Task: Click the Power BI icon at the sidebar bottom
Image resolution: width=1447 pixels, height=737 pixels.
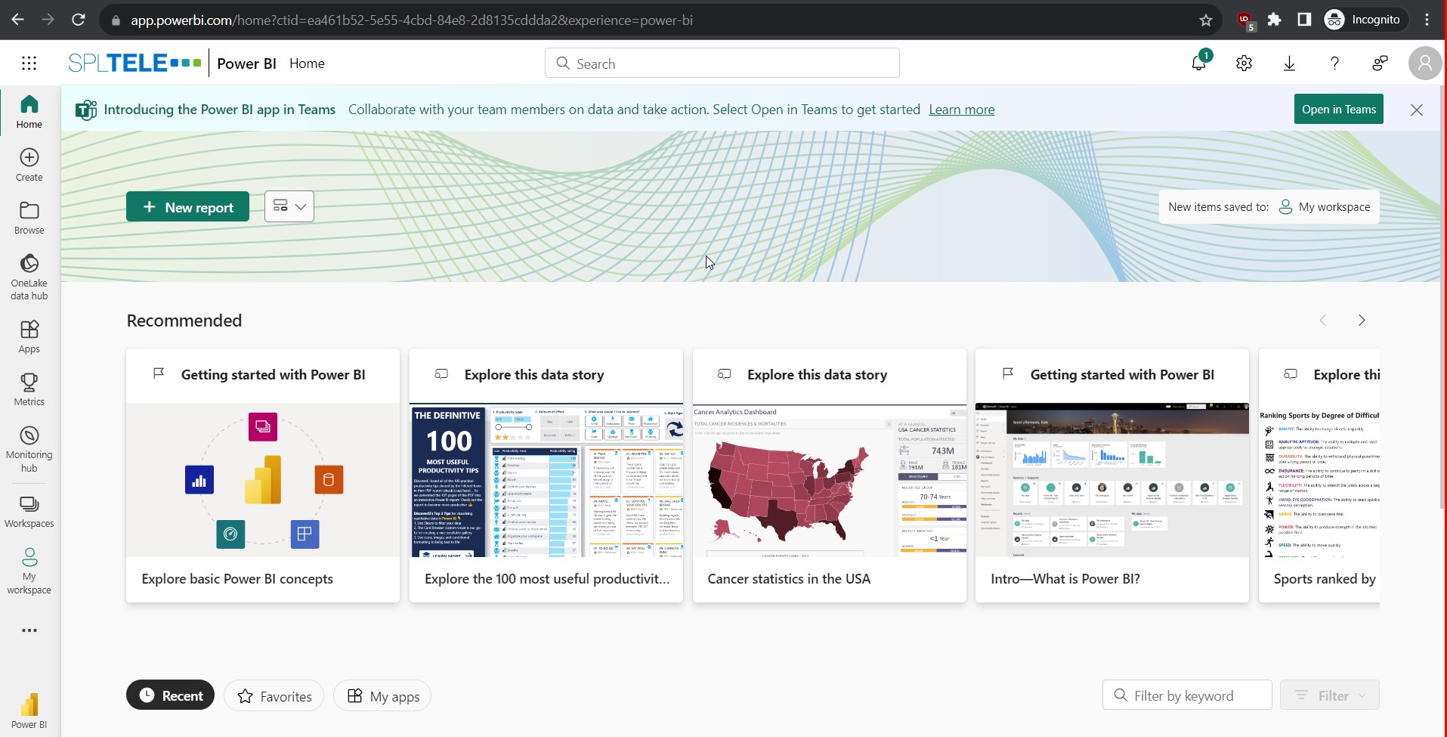Action: point(29,711)
